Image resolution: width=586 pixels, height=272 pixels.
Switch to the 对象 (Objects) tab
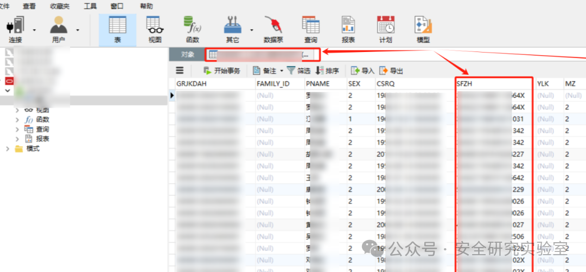pos(188,55)
